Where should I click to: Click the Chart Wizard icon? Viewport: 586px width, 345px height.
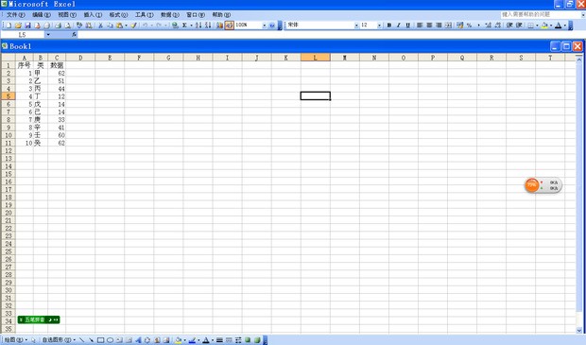click(219, 25)
